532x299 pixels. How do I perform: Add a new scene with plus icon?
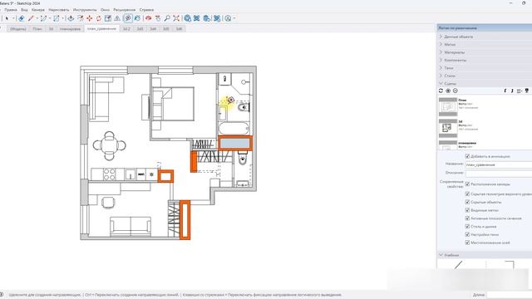point(448,91)
